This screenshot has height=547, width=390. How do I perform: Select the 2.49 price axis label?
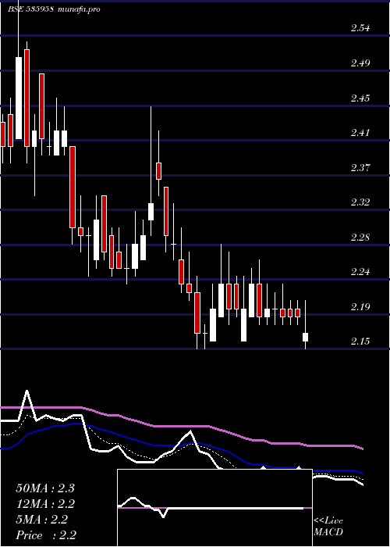click(360, 63)
